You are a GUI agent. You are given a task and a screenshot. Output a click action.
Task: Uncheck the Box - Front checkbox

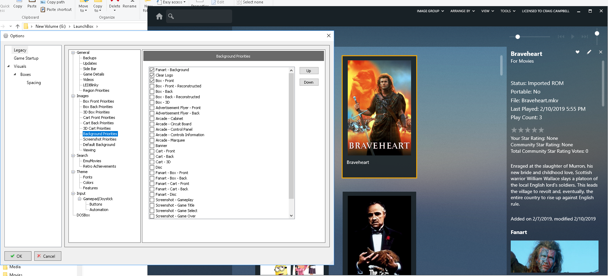[152, 81]
